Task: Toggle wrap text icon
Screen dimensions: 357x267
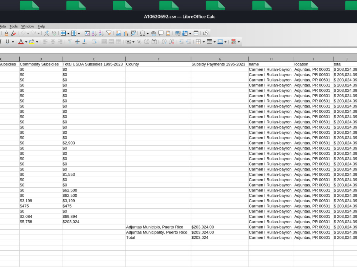Action: [x=94, y=42]
